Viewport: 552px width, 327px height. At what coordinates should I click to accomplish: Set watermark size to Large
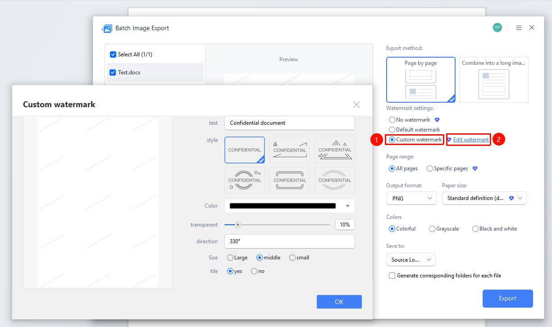pyautogui.click(x=230, y=258)
